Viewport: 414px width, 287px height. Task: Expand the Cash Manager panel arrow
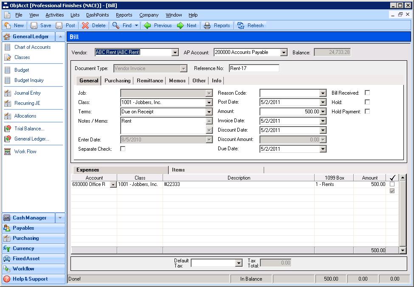60,218
